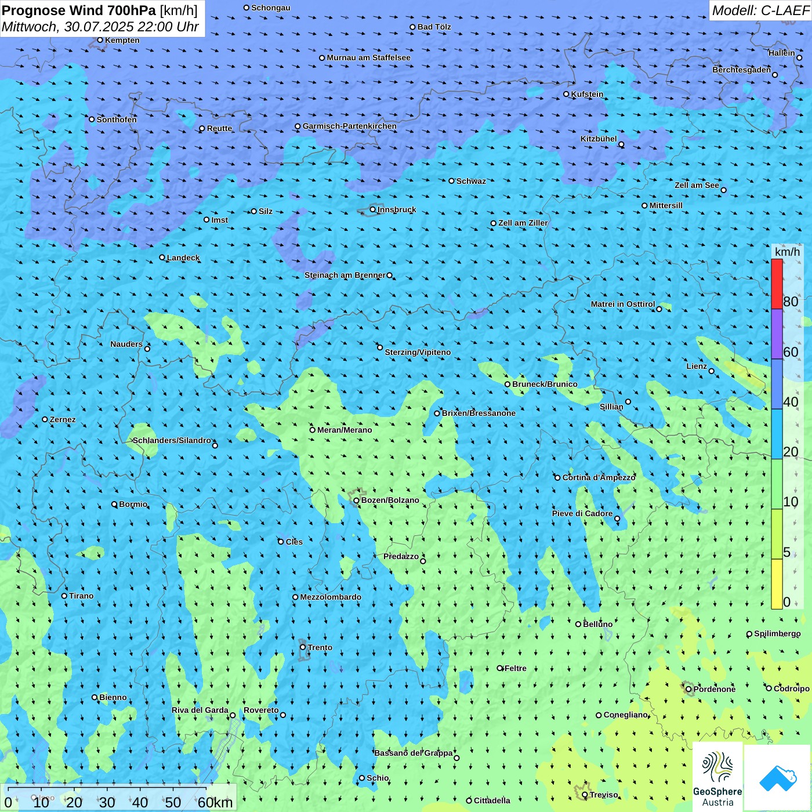Click the Bienno location dot
This screenshot has height=812, width=812.
(x=95, y=697)
